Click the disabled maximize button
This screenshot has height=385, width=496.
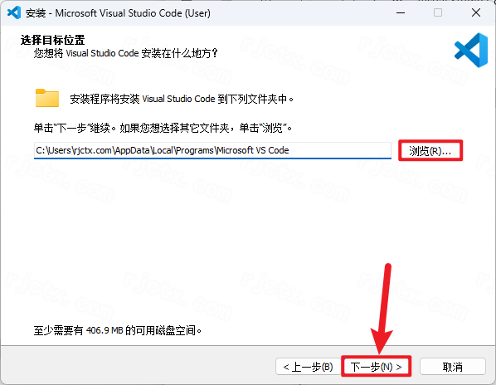438,13
